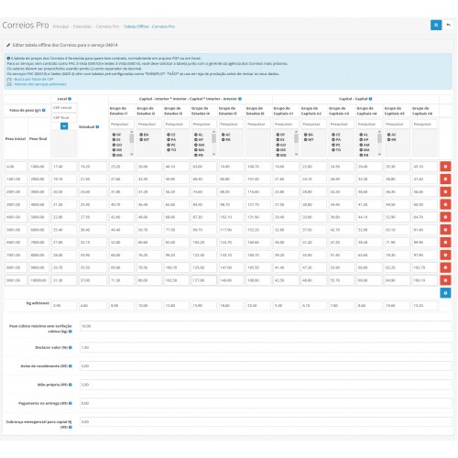Click Peso final field showing 10000.00

tap(39, 280)
